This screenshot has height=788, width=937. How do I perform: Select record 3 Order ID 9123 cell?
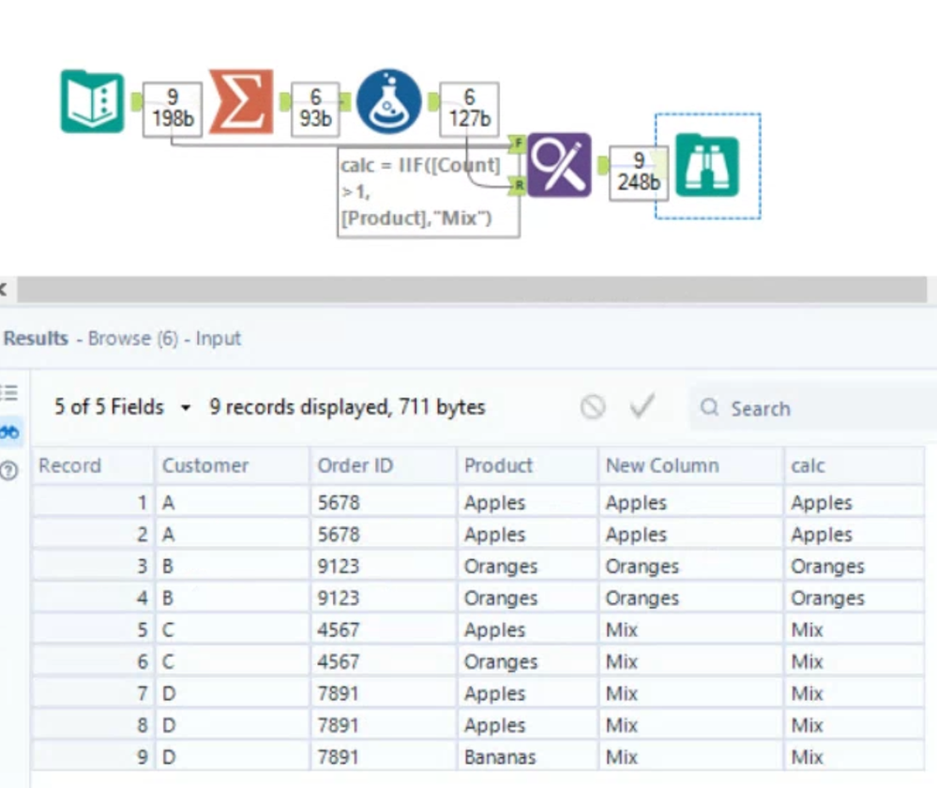tap(384, 566)
